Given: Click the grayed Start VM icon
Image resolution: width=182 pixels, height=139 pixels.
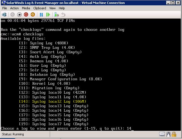Looking at the screenshot, I should point(13,15).
